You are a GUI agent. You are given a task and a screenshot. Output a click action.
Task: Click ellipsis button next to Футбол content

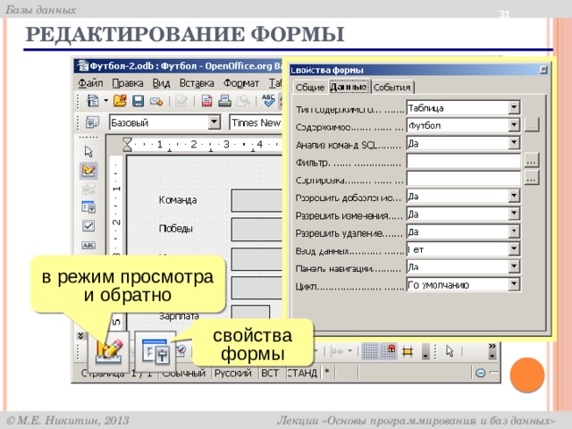(x=532, y=125)
